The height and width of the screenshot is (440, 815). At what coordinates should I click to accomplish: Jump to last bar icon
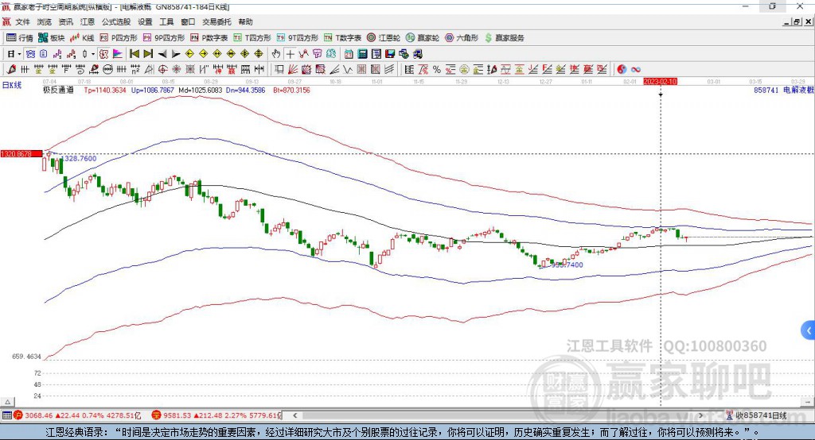[x=148, y=54]
